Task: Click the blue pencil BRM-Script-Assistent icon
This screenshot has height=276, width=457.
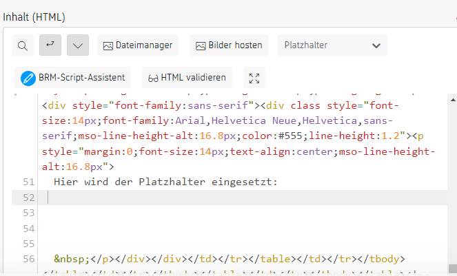Action: 28,78
